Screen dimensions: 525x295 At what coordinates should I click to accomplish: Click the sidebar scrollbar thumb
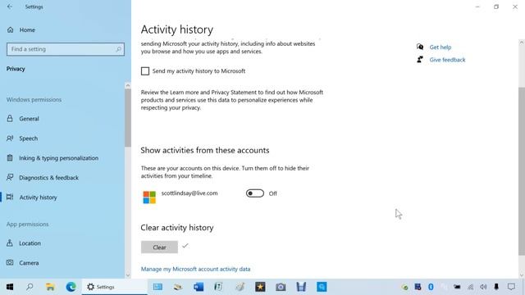tap(128, 118)
